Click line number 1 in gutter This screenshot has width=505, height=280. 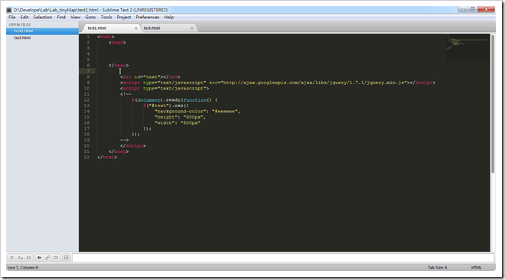88,37
